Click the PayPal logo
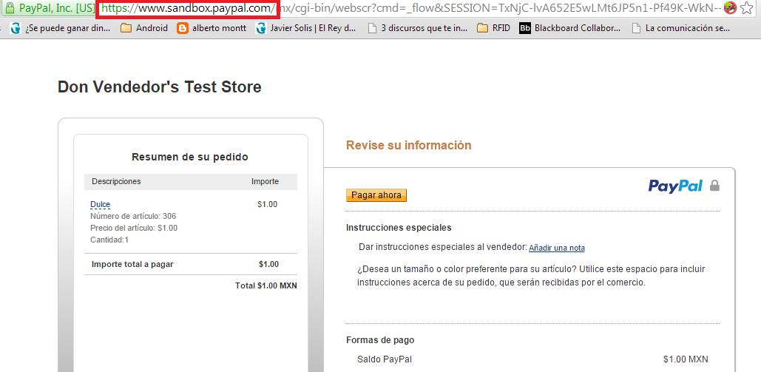 click(676, 186)
